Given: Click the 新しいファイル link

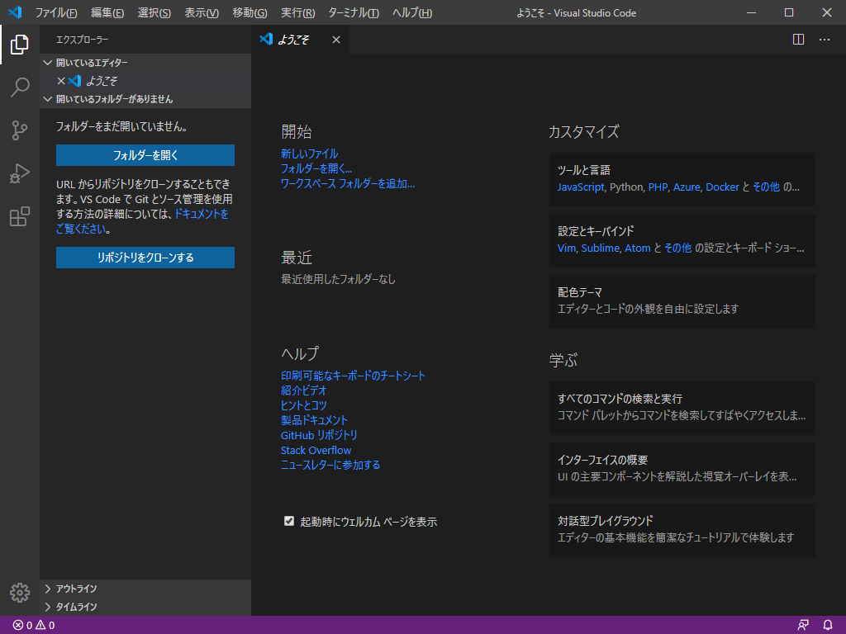Looking at the screenshot, I should [309, 154].
